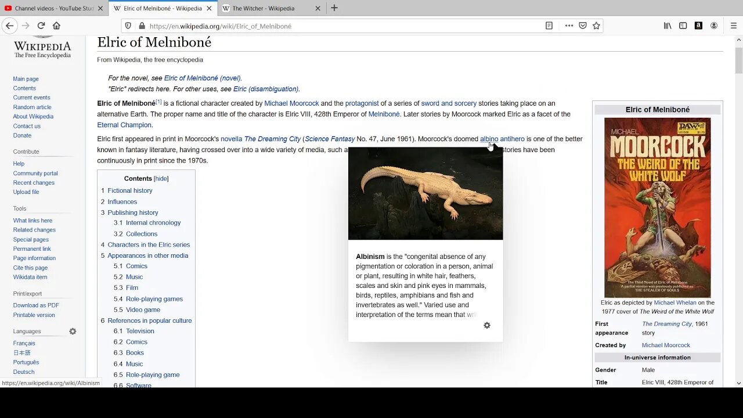Jump to References in popular culture
The width and height of the screenshot is (743, 418).
point(149,320)
